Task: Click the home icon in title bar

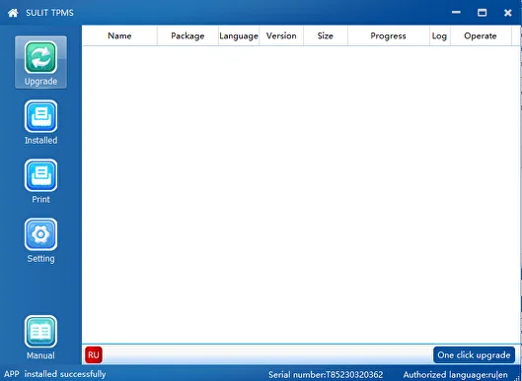Action: tap(13, 13)
